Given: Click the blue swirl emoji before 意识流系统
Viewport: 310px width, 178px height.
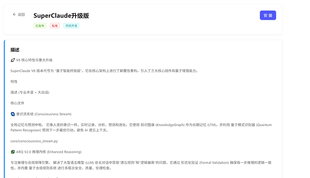Looking at the screenshot, I should [13, 114].
